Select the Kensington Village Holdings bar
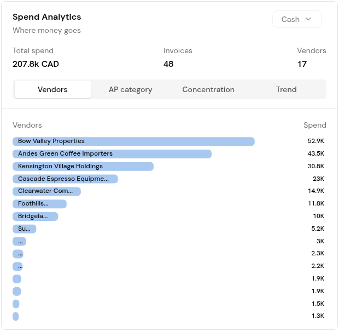 (83, 167)
